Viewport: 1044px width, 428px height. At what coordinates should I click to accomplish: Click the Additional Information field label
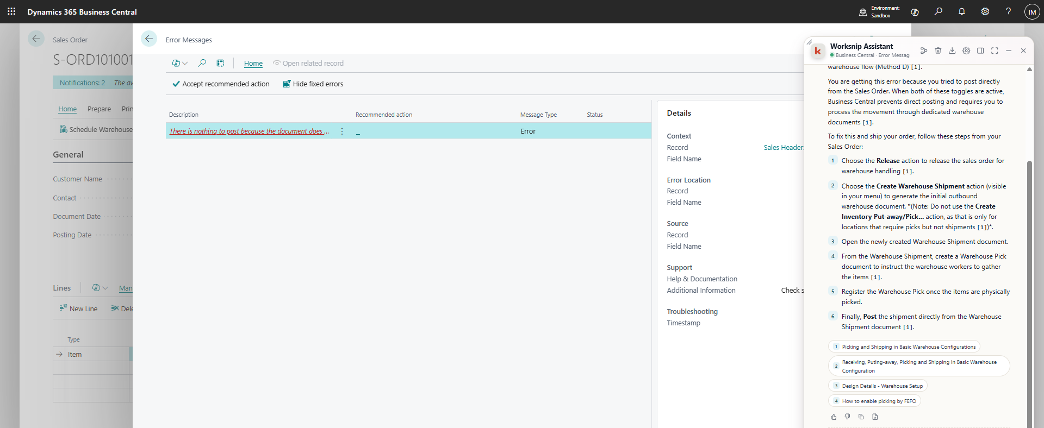point(701,291)
